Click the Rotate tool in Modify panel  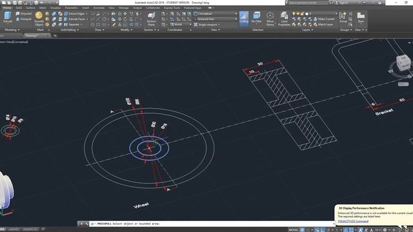click(x=125, y=19)
